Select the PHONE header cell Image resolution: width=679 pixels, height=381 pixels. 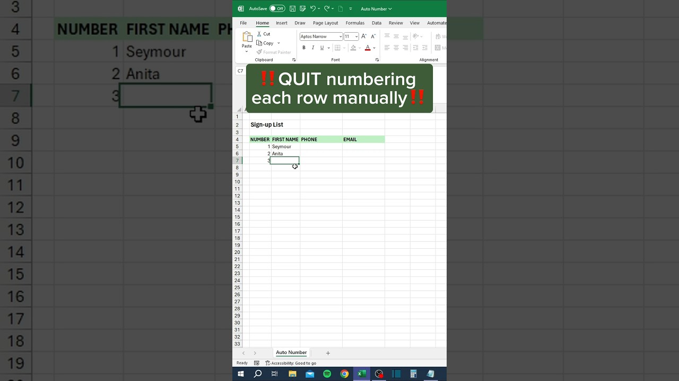(321, 139)
